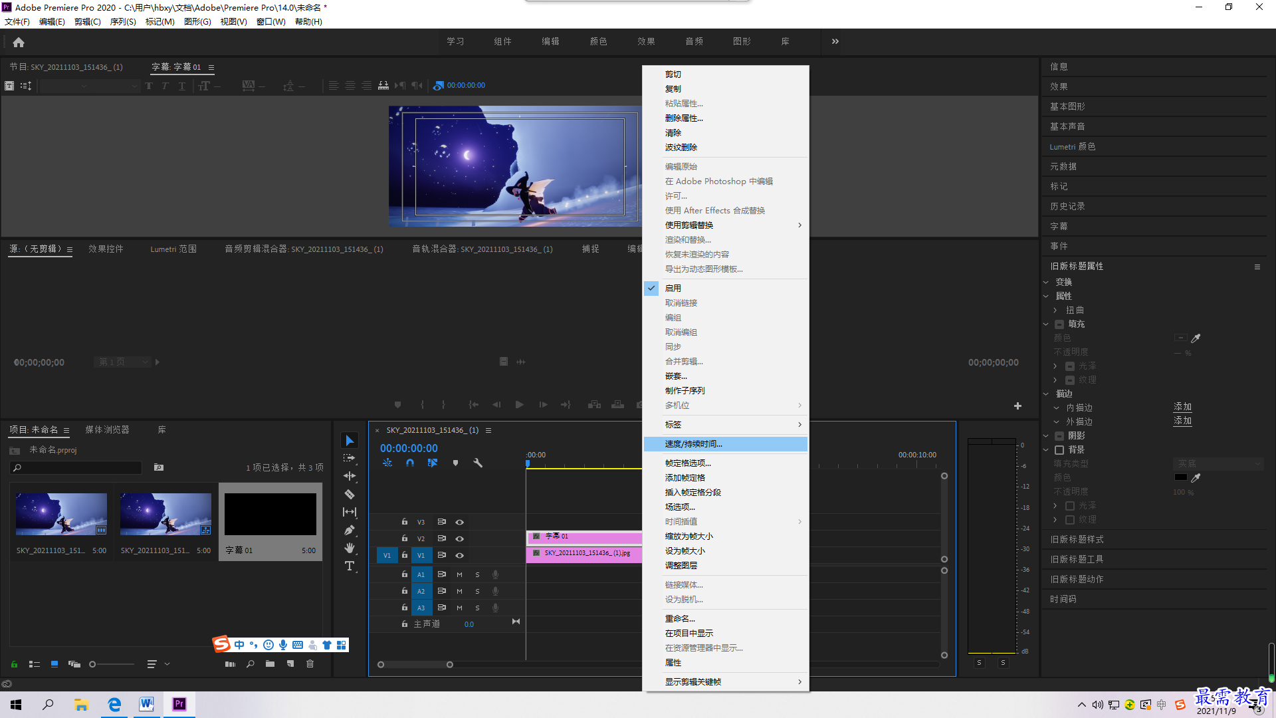Toggle the Shadow checkbox
The width and height of the screenshot is (1276, 718).
pyautogui.click(x=1059, y=436)
